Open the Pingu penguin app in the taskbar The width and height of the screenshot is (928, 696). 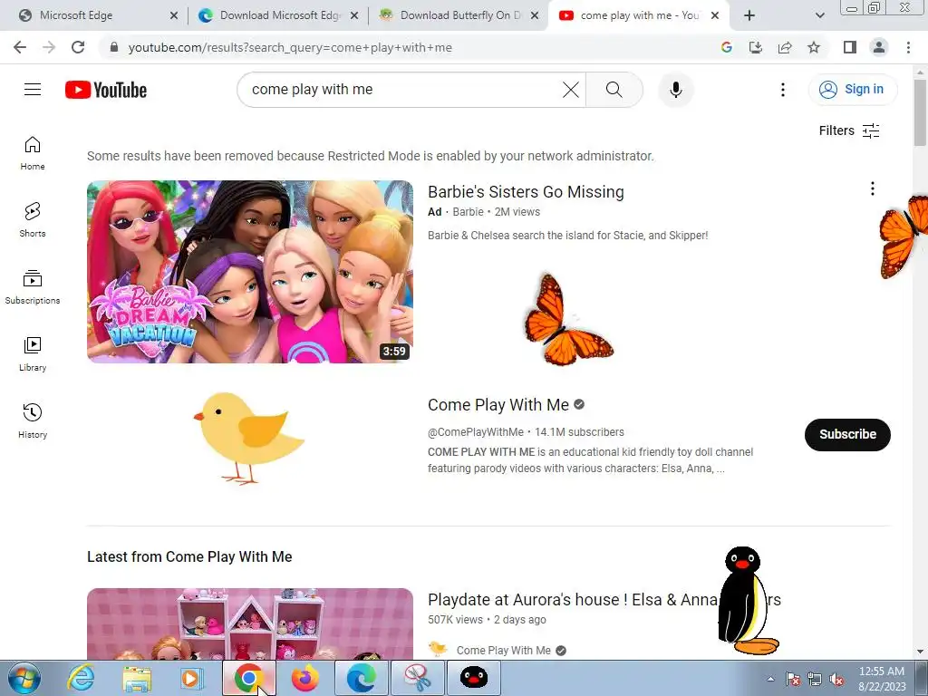coord(474,678)
